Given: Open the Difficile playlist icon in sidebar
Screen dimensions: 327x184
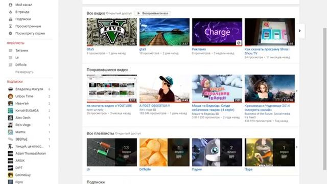Looking at the screenshot, I should pyautogui.click(x=10, y=65).
